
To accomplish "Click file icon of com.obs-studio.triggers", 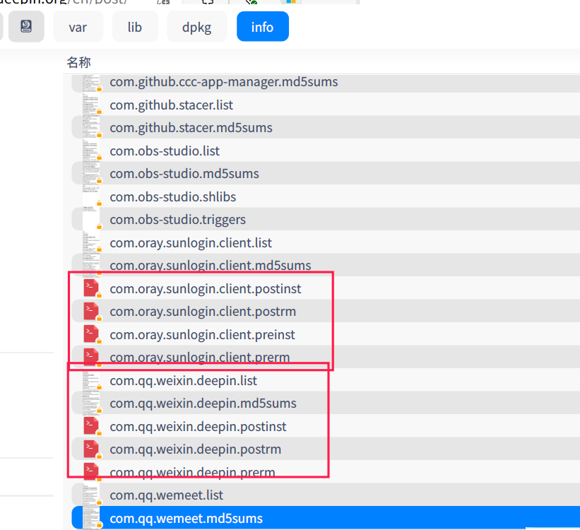I will coord(91,220).
